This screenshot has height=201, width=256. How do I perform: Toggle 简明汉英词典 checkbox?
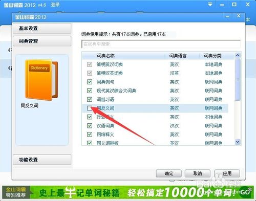tap(90, 73)
